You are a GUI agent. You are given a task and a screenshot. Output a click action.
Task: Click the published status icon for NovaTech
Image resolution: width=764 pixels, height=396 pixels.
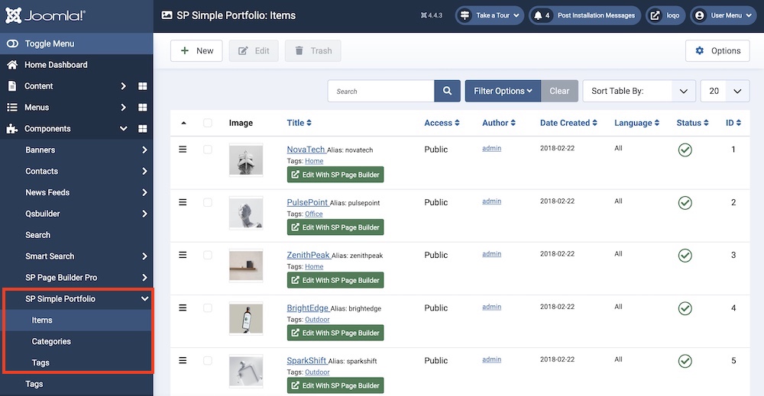685,150
